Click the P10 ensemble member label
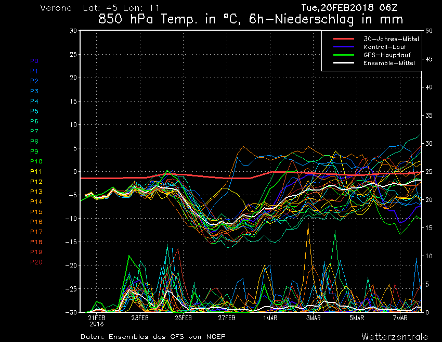The image size is (442, 342). pos(36,161)
